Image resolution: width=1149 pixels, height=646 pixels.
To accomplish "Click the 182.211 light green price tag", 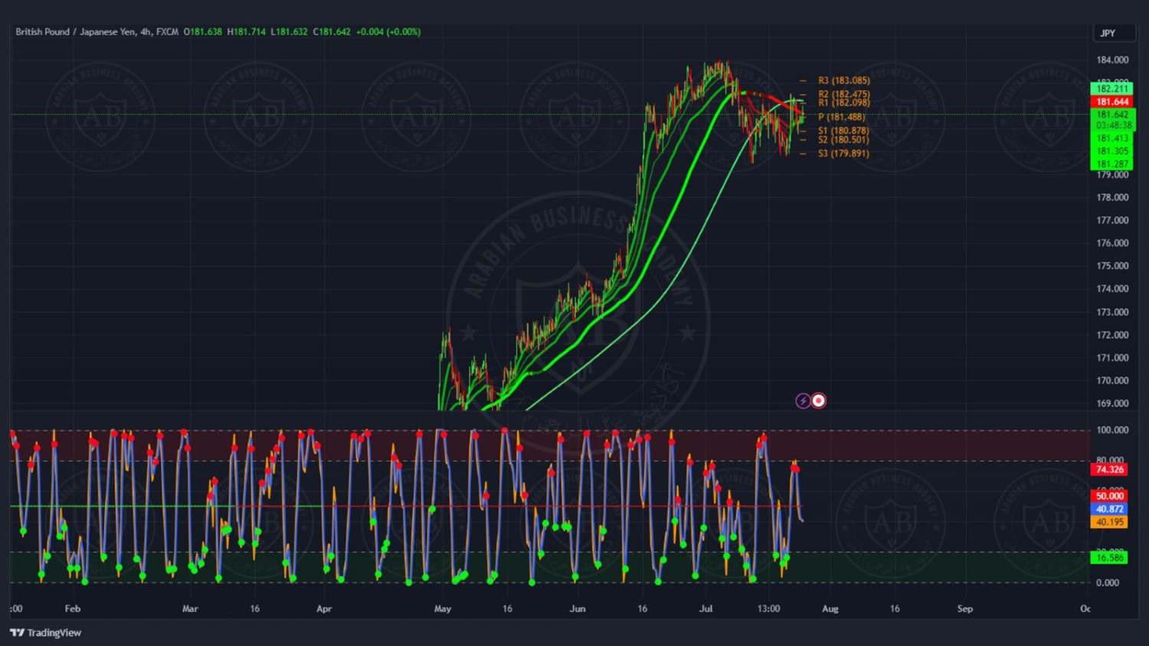I will coord(1112,89).
